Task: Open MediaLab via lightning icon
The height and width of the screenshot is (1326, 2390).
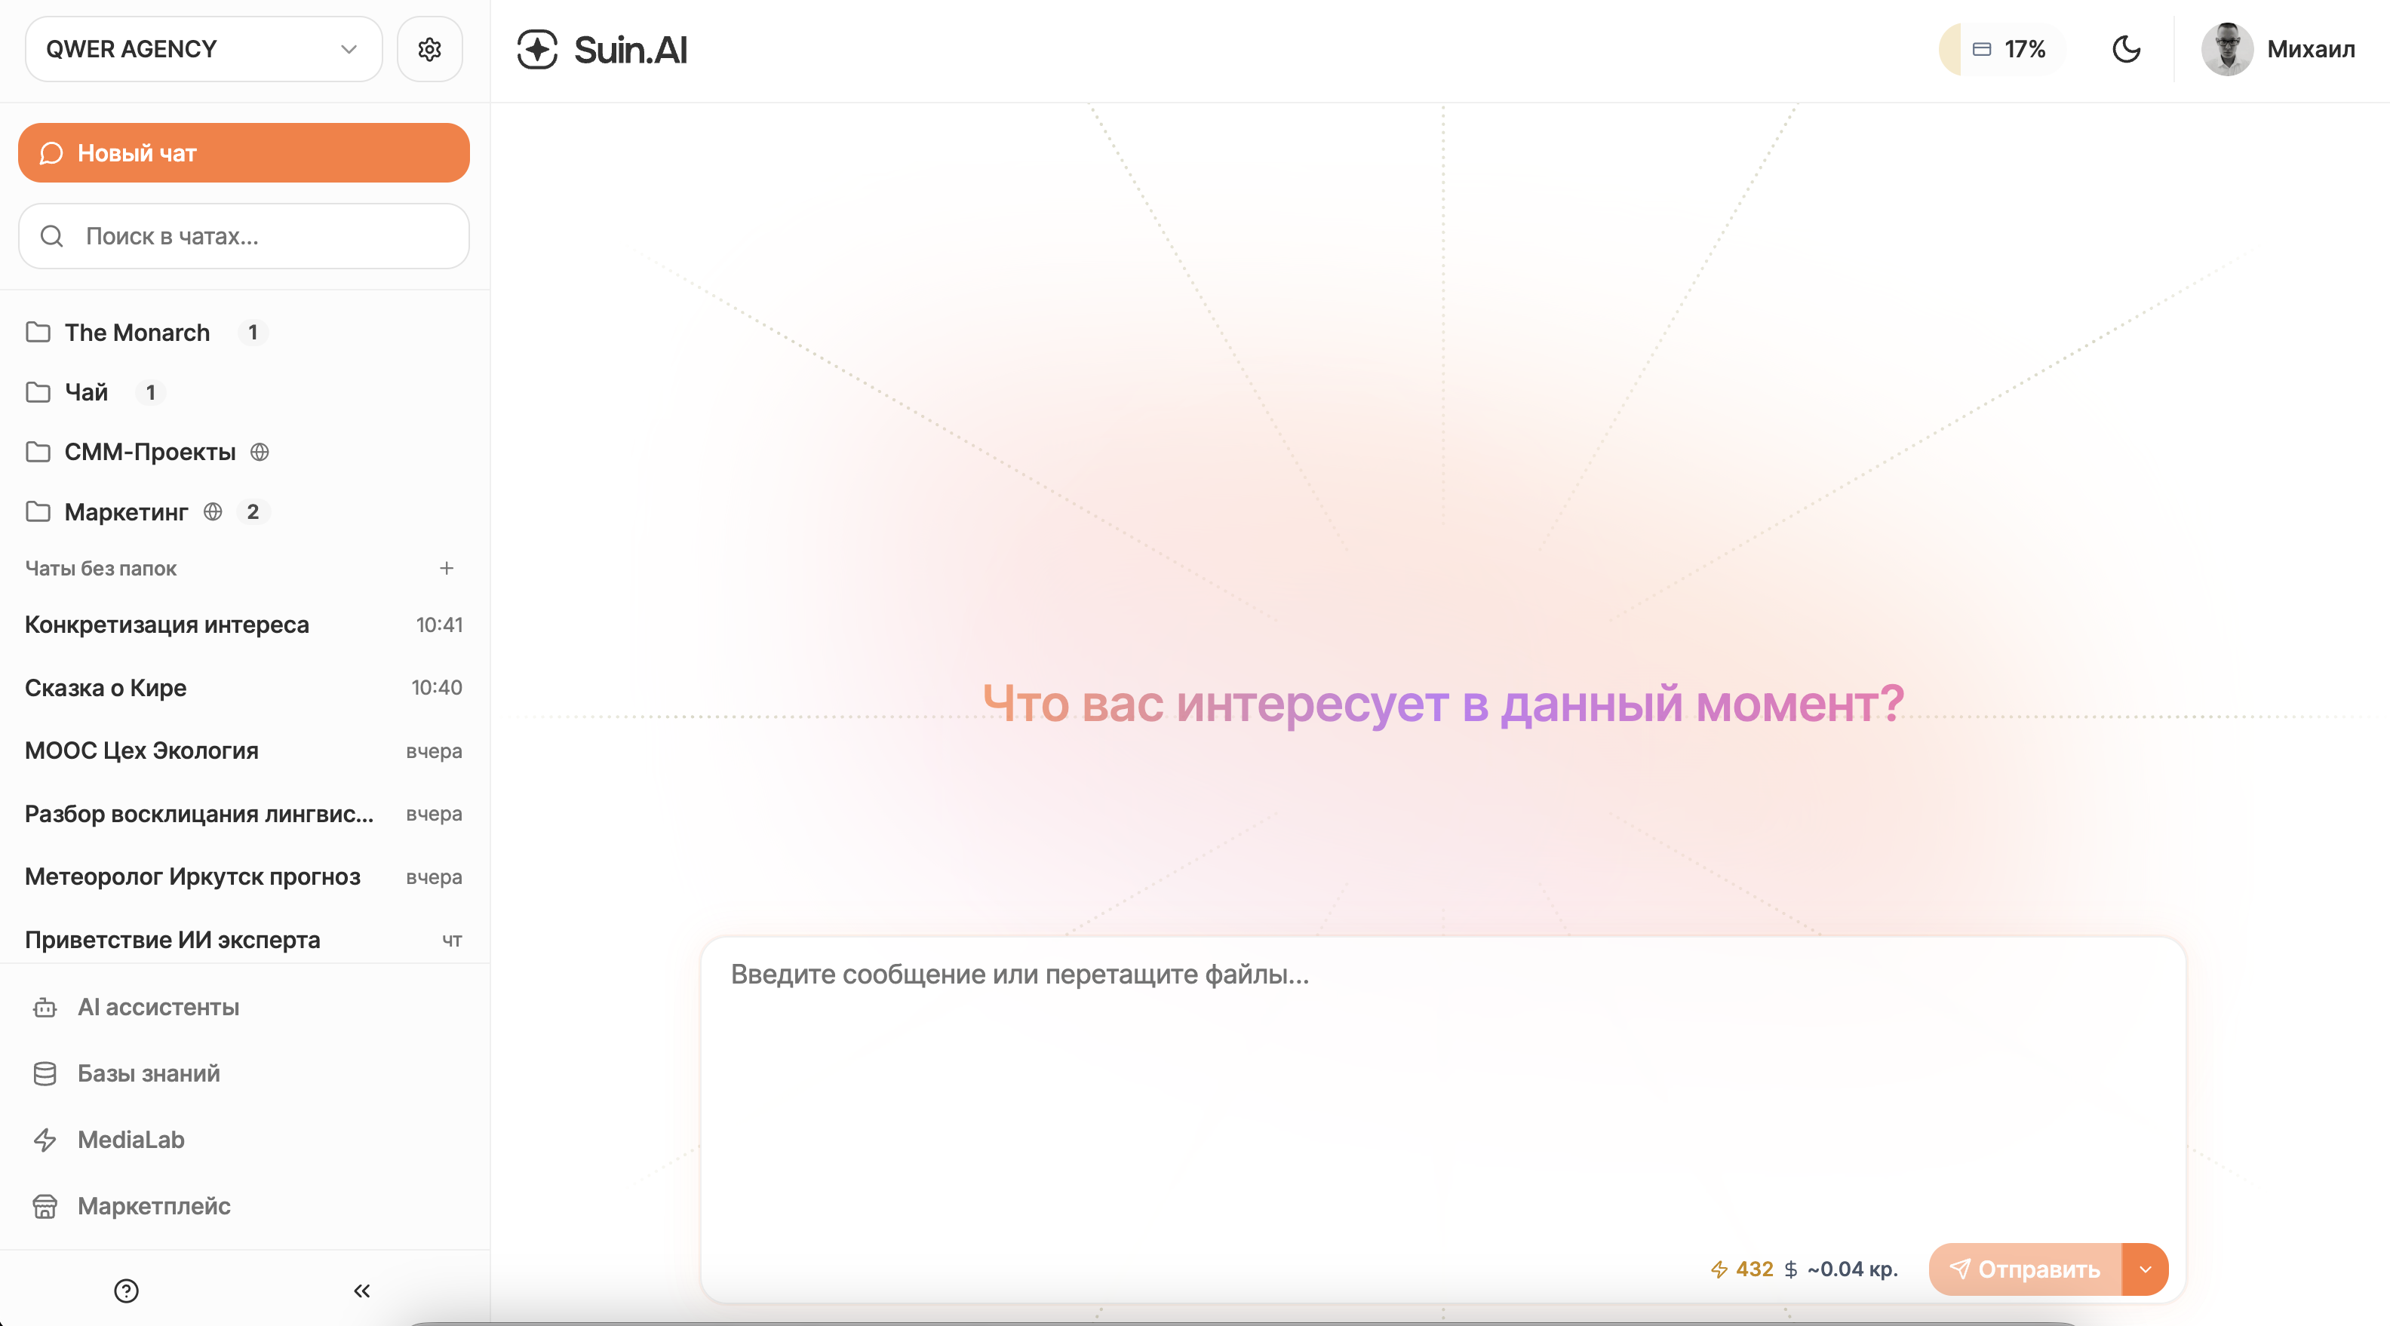Action: pos(46,1140)
